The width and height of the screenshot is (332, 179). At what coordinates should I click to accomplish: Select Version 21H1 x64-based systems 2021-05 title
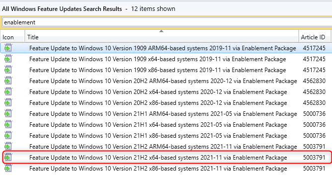(x=158, y=125)
